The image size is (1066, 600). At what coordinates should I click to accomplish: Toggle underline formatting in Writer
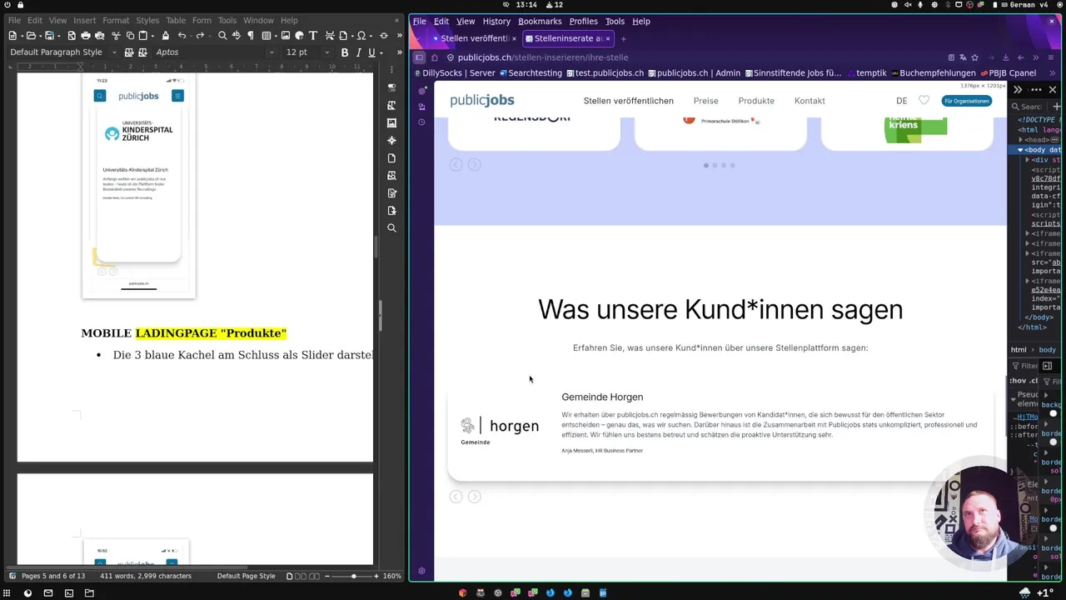[x=371, y=52]
